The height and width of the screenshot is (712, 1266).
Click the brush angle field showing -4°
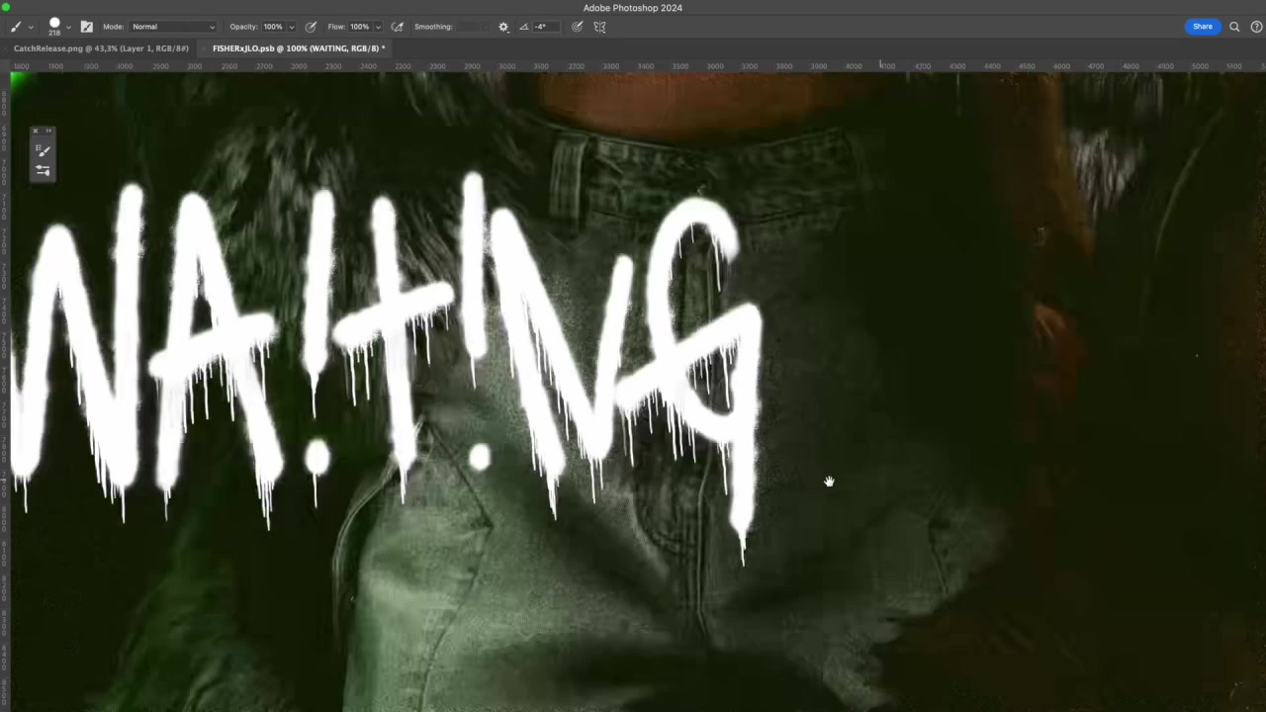(x=546, y=27)
